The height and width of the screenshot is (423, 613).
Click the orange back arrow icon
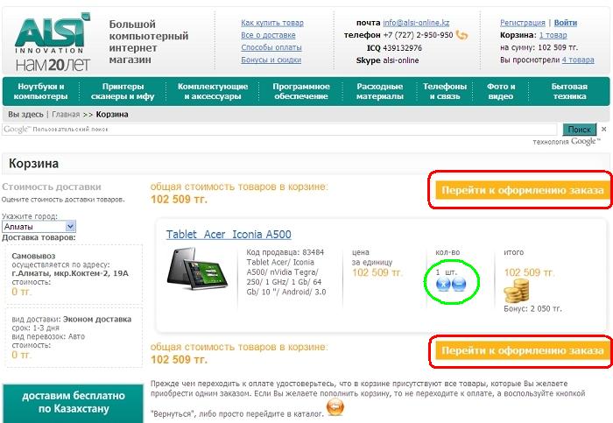tap(335, 407)
